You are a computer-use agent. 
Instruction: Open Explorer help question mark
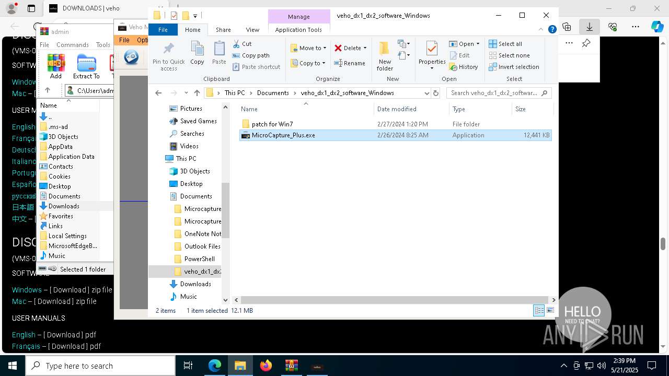(552, 30)
